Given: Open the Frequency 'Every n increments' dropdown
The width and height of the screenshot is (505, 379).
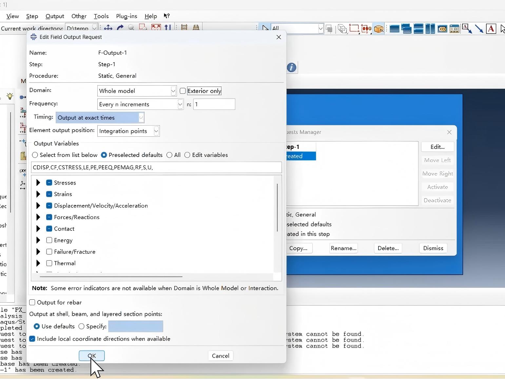Looking at the screenshot, I should 180,104.
